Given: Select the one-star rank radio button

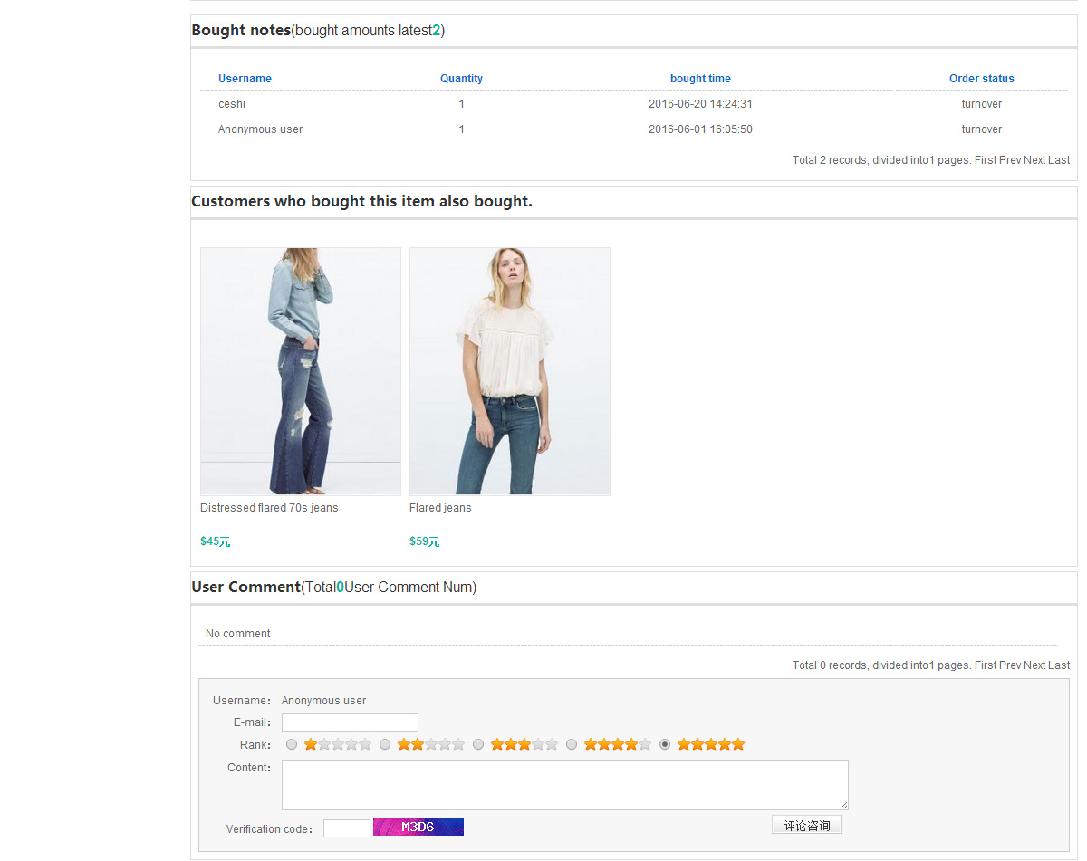Looking at the screenshot, I should click(x=292, y=745).
